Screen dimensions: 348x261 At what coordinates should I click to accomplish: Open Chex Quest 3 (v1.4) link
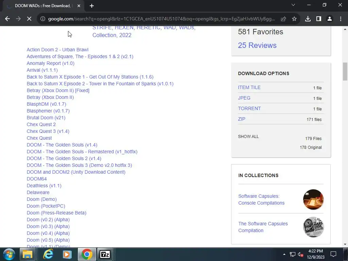tap(48, 131)
